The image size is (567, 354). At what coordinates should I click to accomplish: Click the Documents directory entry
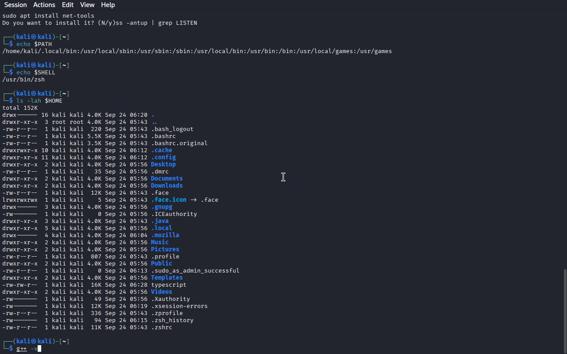pyautogui.click(x=167, y=179)
